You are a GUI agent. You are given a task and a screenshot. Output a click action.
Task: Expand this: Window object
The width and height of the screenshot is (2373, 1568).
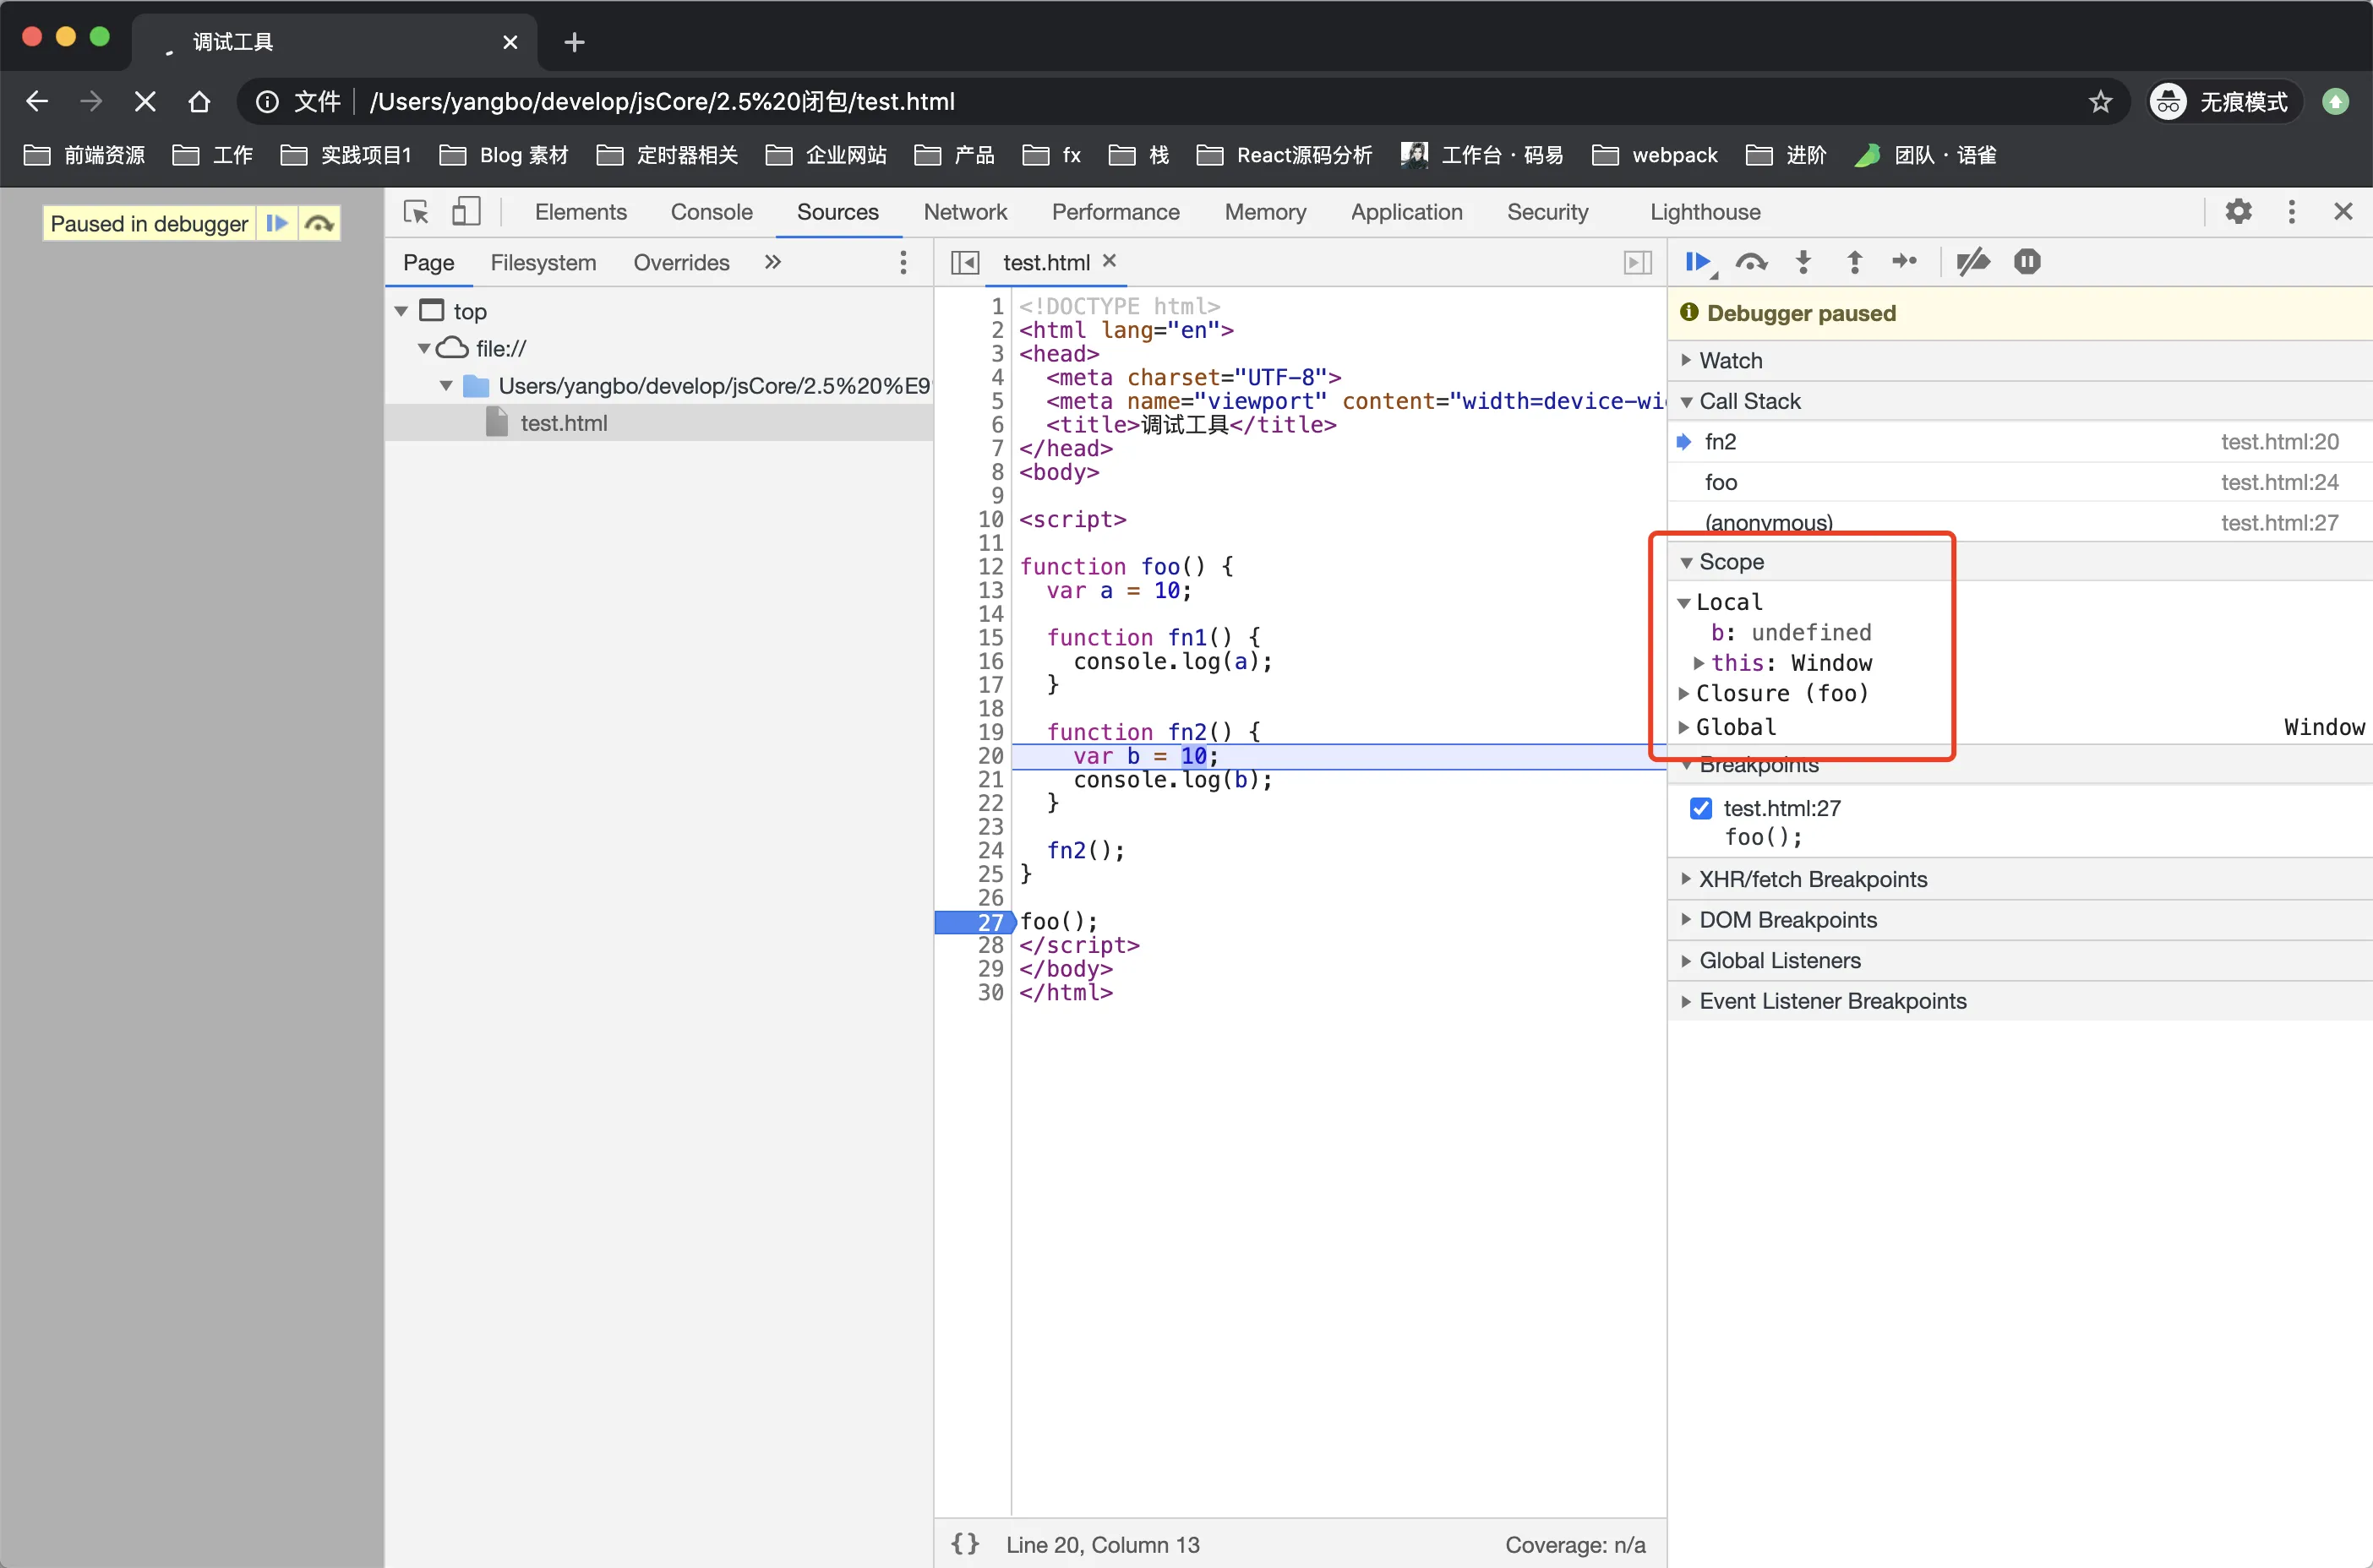[x=1699, y=663]
